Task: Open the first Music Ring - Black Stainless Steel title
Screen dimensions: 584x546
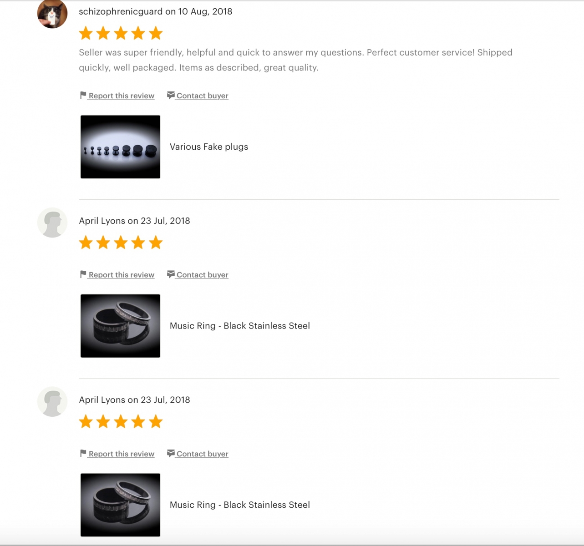Action: [x=240, y=326]
